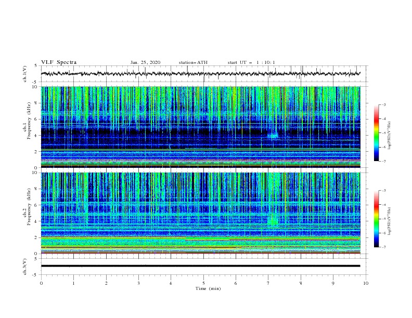Click the "ch.3(V)" axis label
Viewport: 412px width, 318px height.
pyautogui.click(x=25, y=267)
